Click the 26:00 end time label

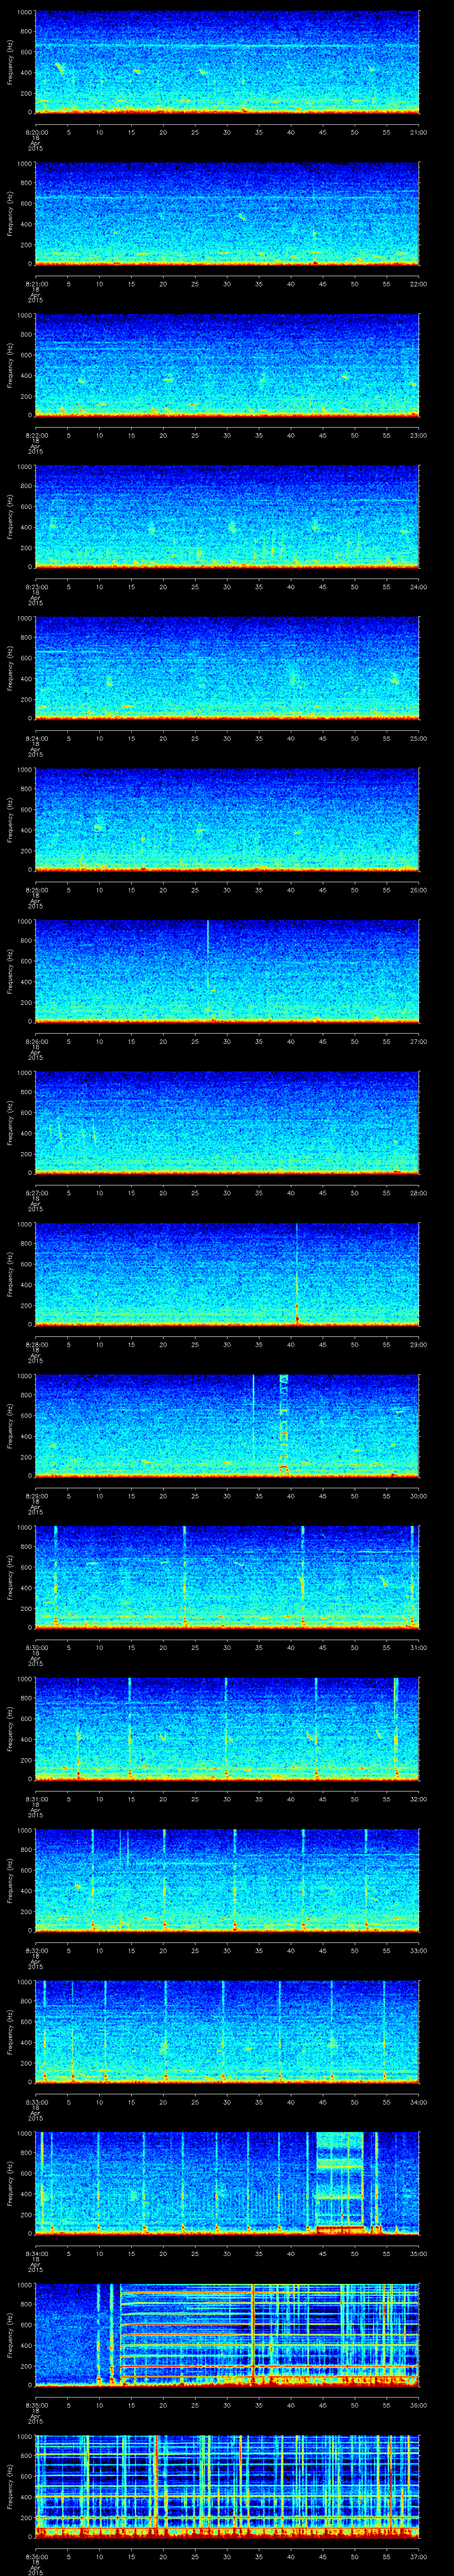click(x=419, y=890)
